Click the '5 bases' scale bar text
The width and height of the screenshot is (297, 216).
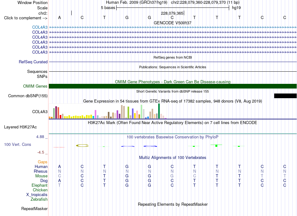[108, 8]
